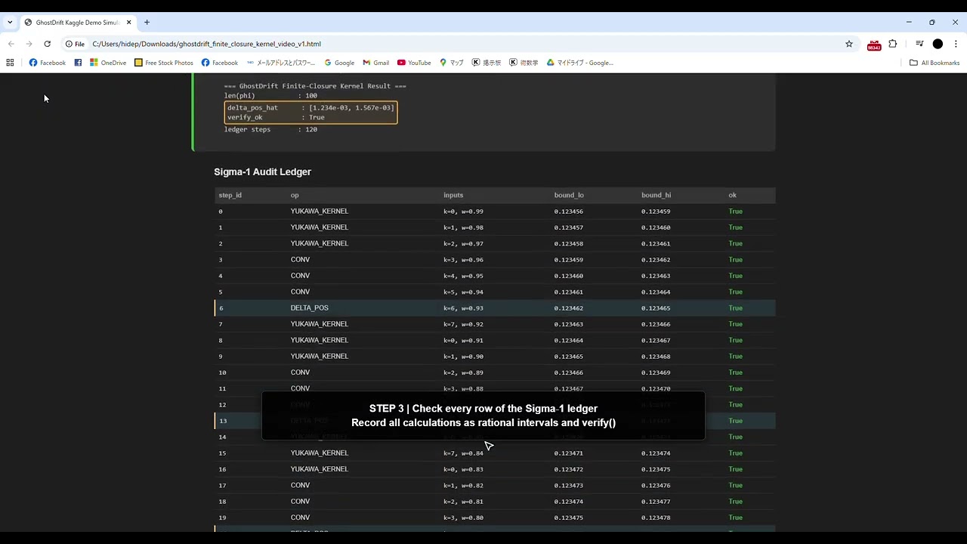Click the 'len(phi) : 100' line
The width and height of the screenshot is (967, 544).
click(x=270, y=96)
